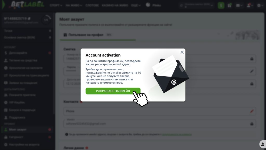The image size is (266, 150).
Task: Expand the messages envelope dropdown
Action: pyautogui.click(x=239, y=5)
